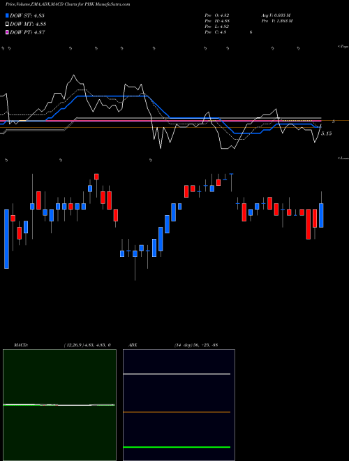Screen dimensions: 349x461
Task: Select the 'DOW ST: 4.83' legend label
Action: [27, 16]
